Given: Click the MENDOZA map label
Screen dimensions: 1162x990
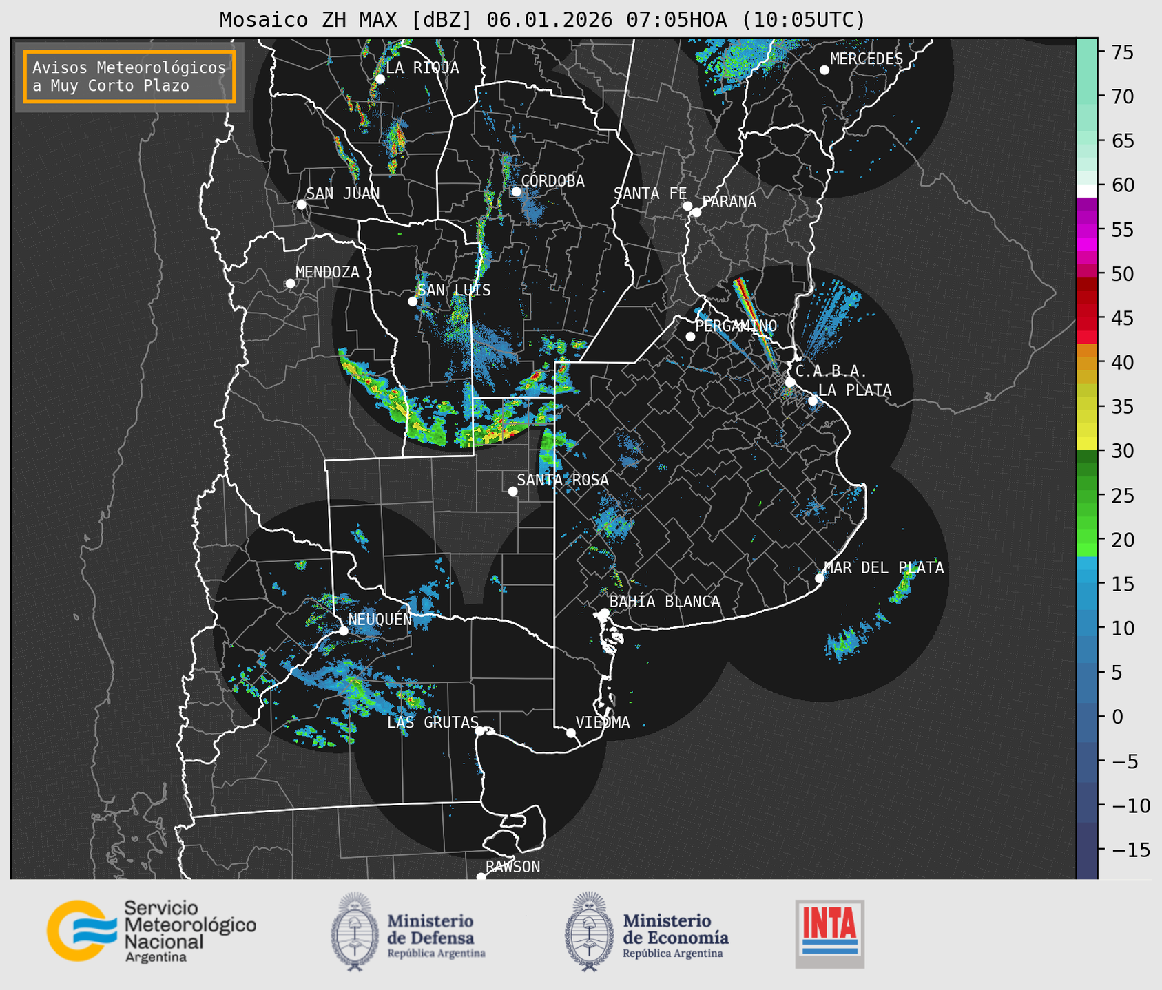Looking at the screenshot, I should 327,272.
